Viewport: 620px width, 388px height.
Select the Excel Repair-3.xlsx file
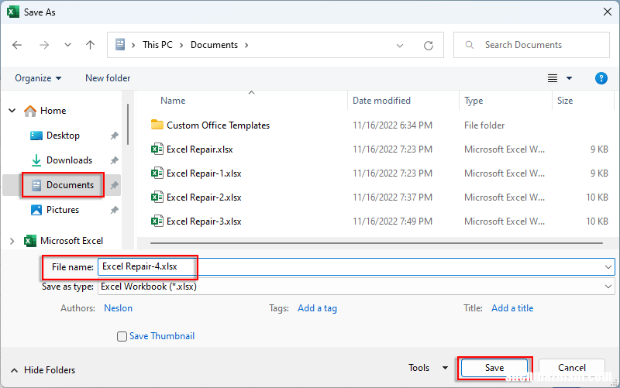(x=204, y=221)
